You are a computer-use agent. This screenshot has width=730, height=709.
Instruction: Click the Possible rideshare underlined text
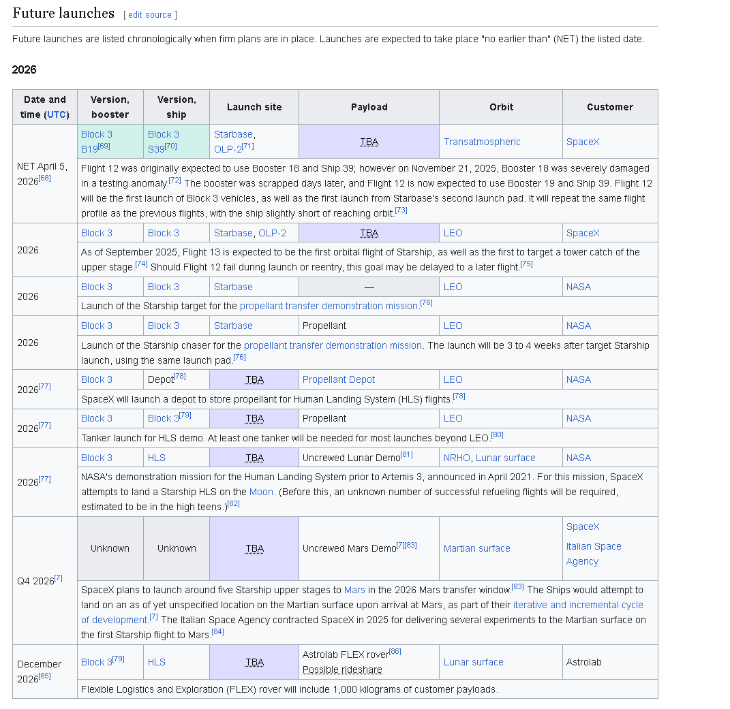[342, 670]
